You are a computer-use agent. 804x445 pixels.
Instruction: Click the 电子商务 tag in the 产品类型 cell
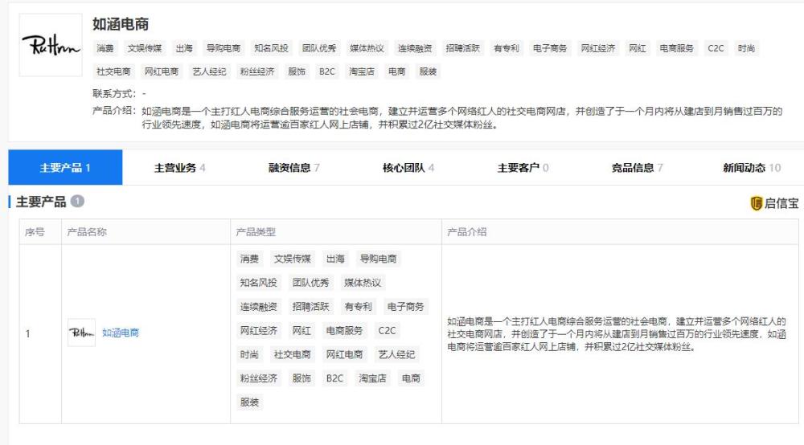[405, 306]
